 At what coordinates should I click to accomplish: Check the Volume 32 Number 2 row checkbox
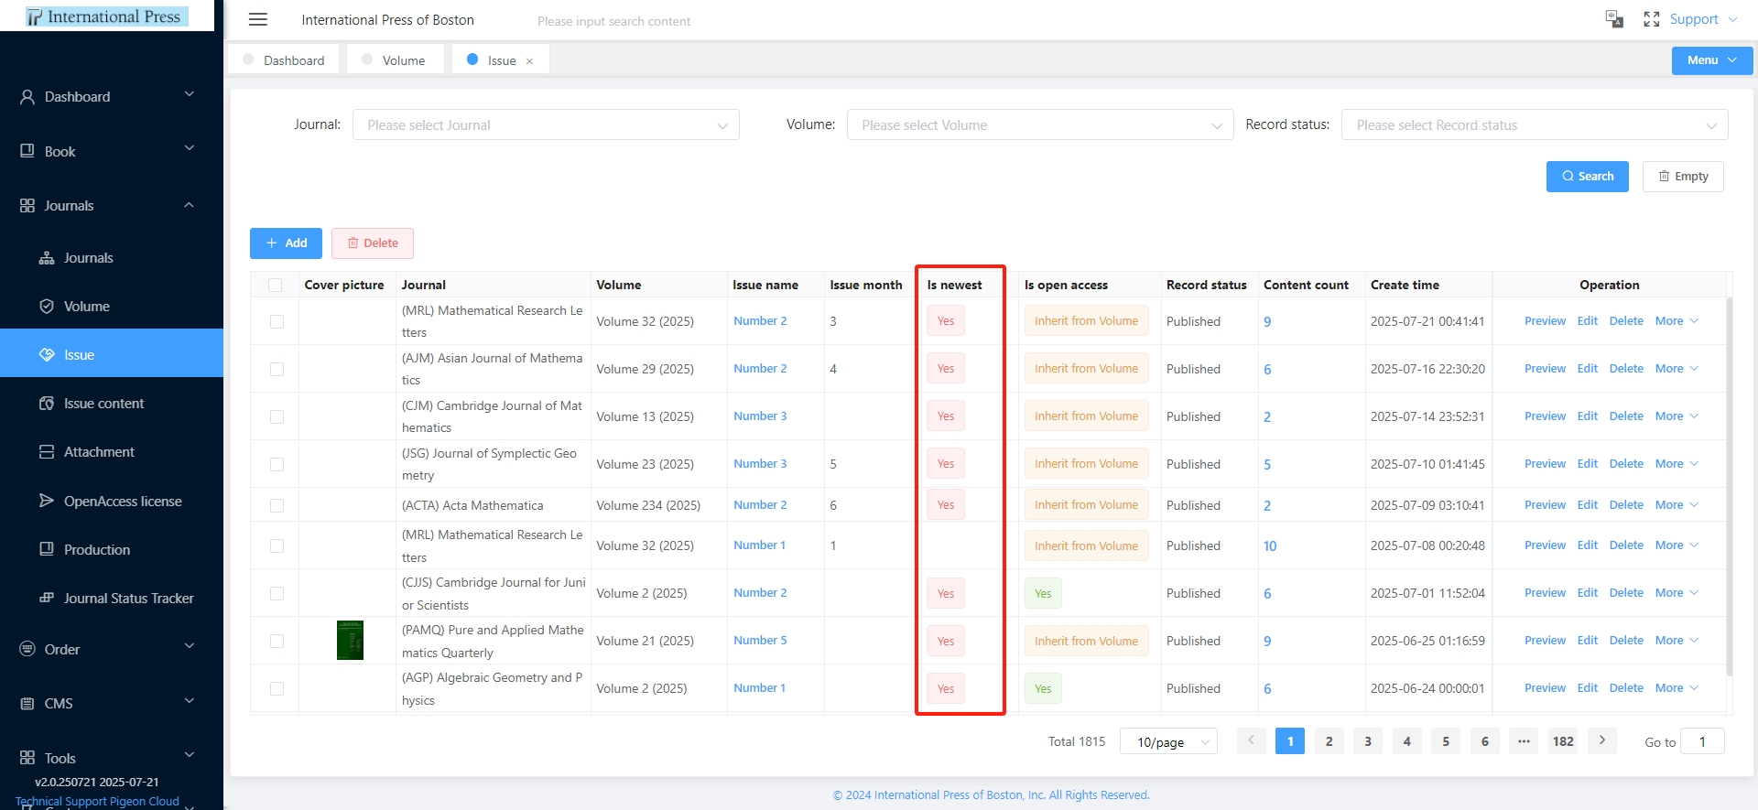pos(277,321)
